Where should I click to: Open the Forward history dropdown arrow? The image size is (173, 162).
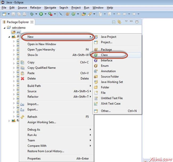click(x=138, y=14)
